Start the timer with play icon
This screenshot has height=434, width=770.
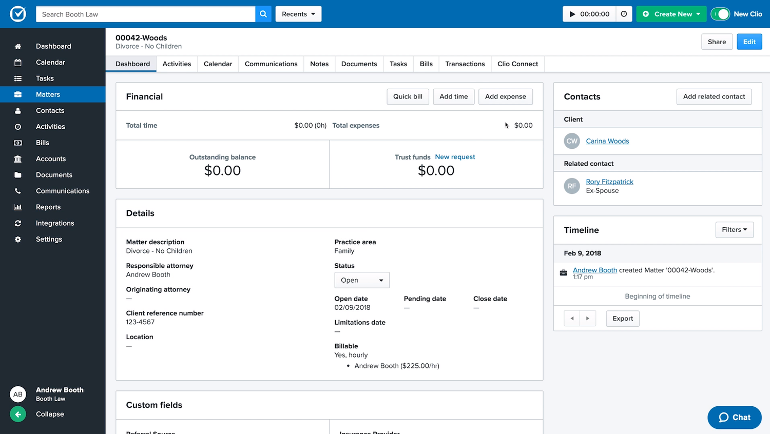[x=572, y=14]
